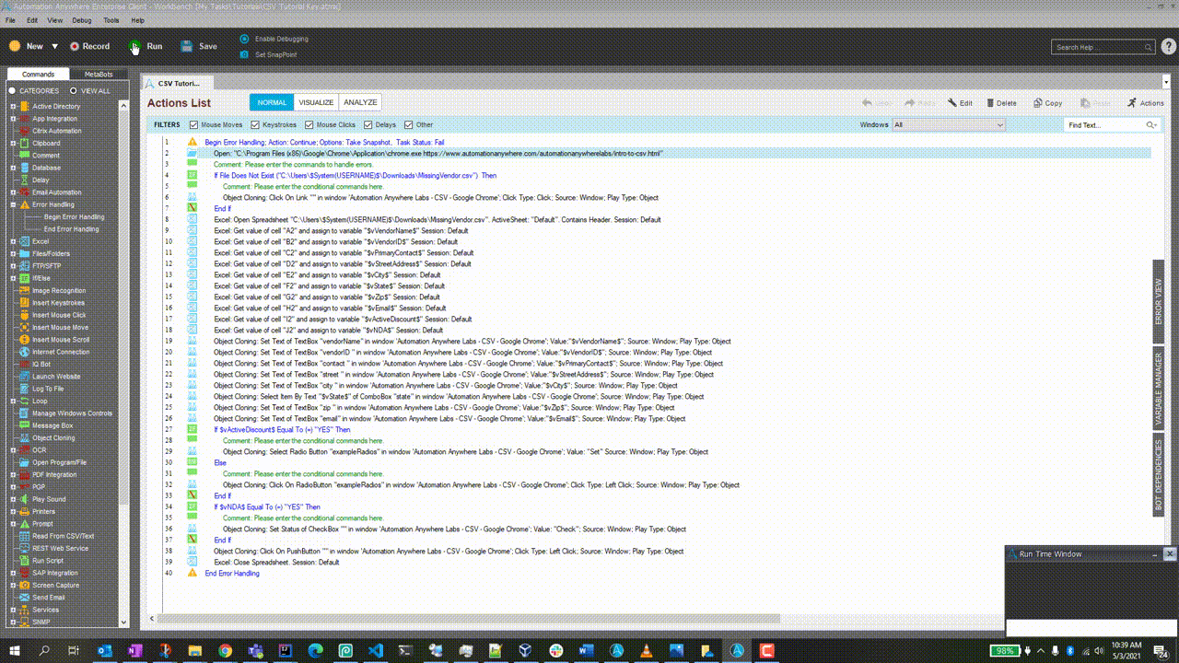The image size is (1179, 663).
Task: Expand the Files/Folders category
Action: [x=14, y=253]
